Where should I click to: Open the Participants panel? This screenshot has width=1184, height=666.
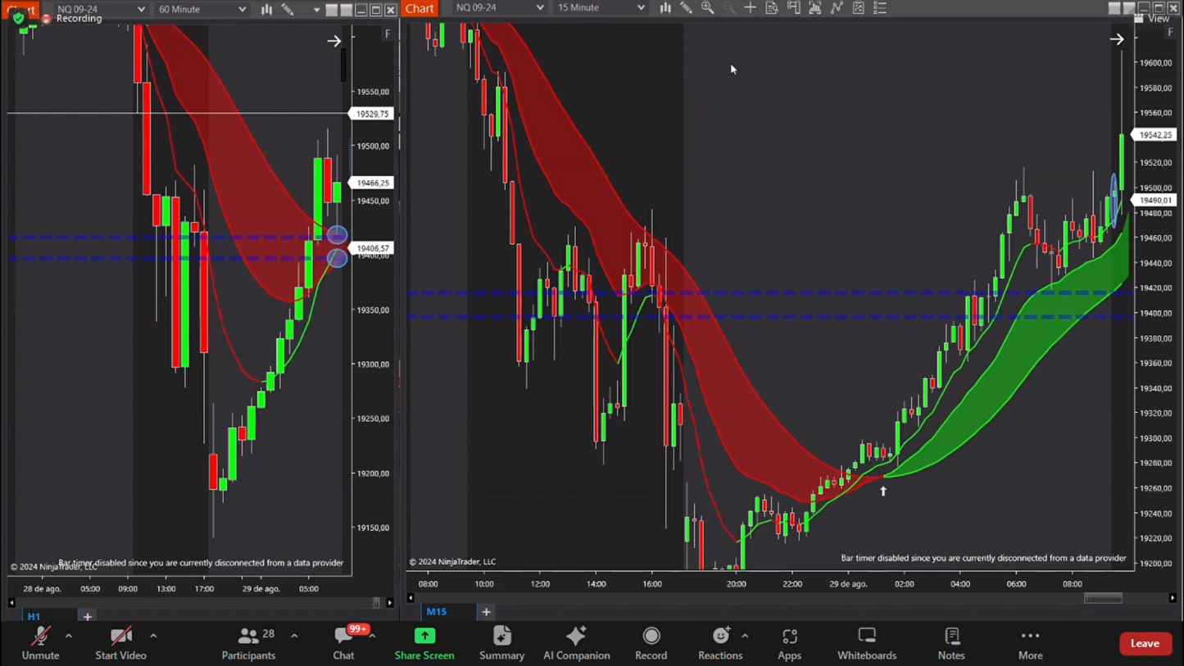click(248, 644)
